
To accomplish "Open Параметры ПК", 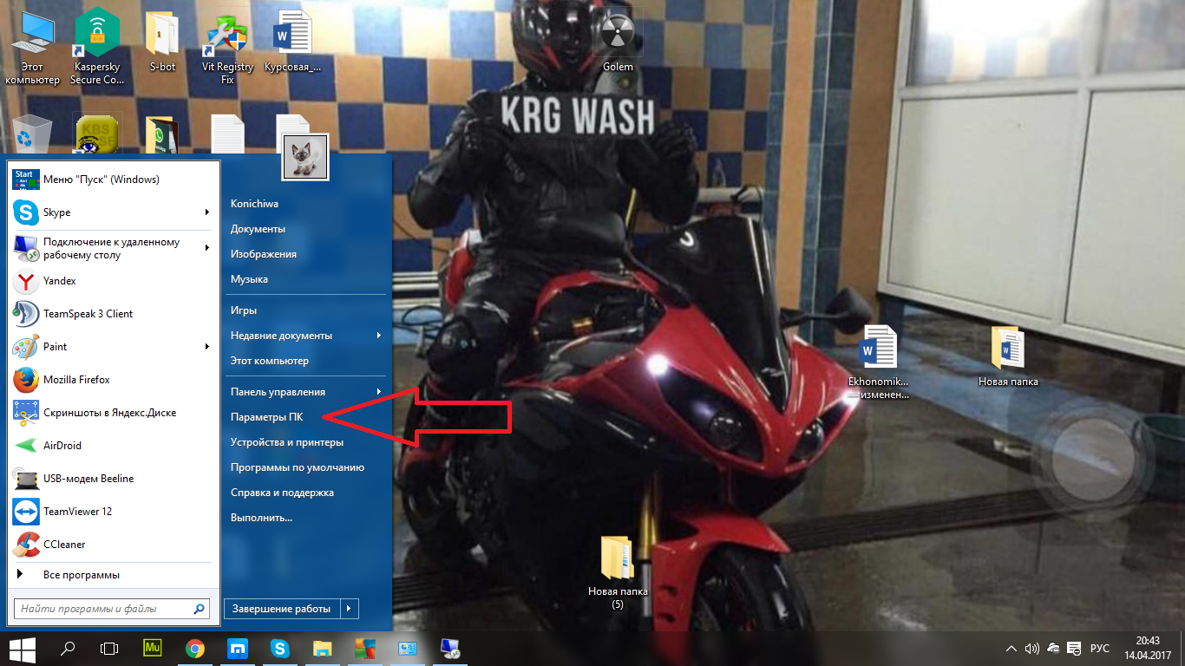I will click(266, 417).
